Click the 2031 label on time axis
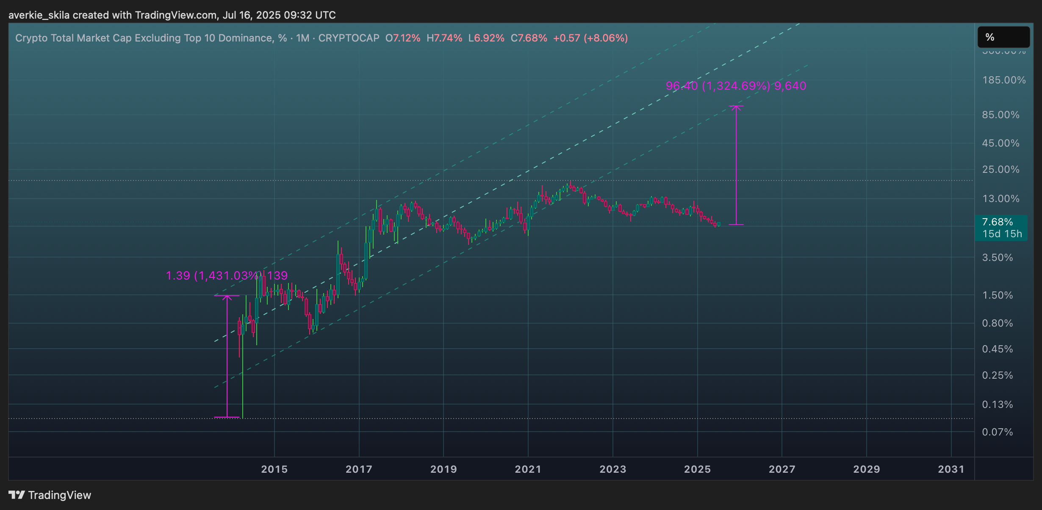Viewport: 1042px width, 510px height. point(951,469)
